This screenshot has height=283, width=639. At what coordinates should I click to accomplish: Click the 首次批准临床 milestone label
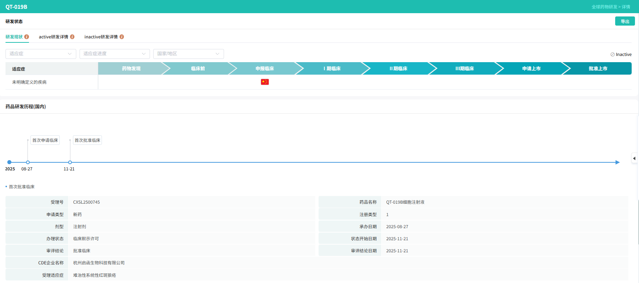point(87,140)
